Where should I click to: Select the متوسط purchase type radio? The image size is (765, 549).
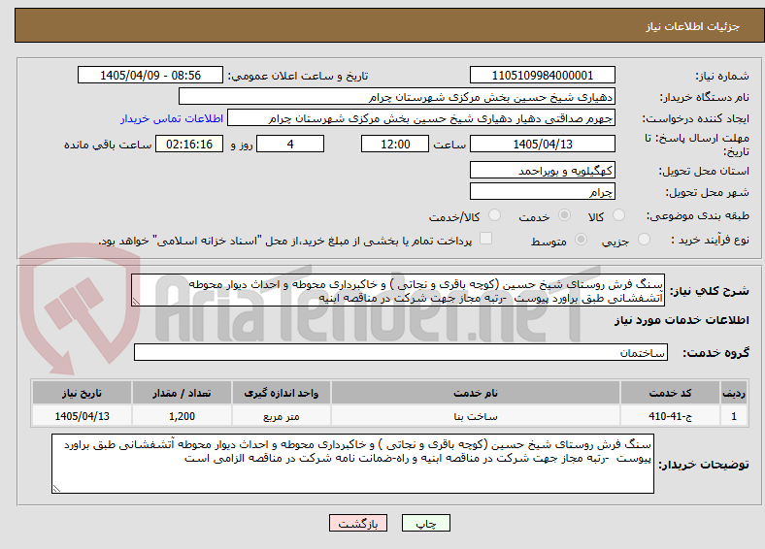pos(582,240)
